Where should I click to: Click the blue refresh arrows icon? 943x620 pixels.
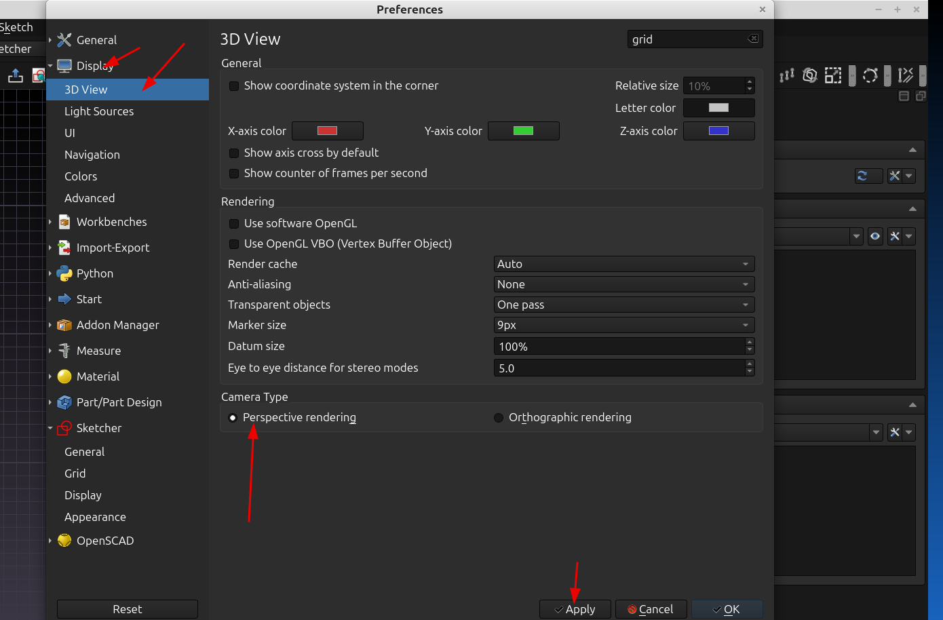click(862, 176)
